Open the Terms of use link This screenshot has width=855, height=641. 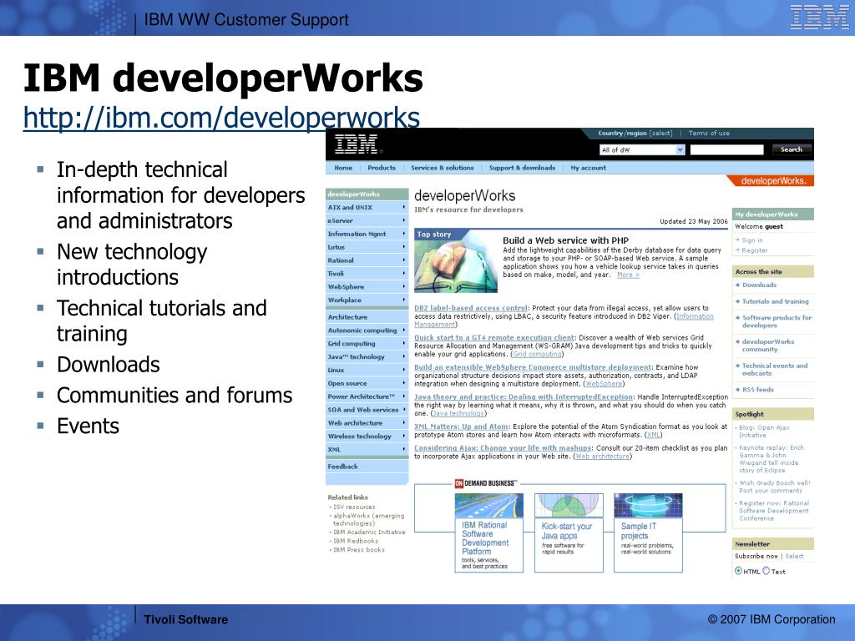click(x=708, y=133)
